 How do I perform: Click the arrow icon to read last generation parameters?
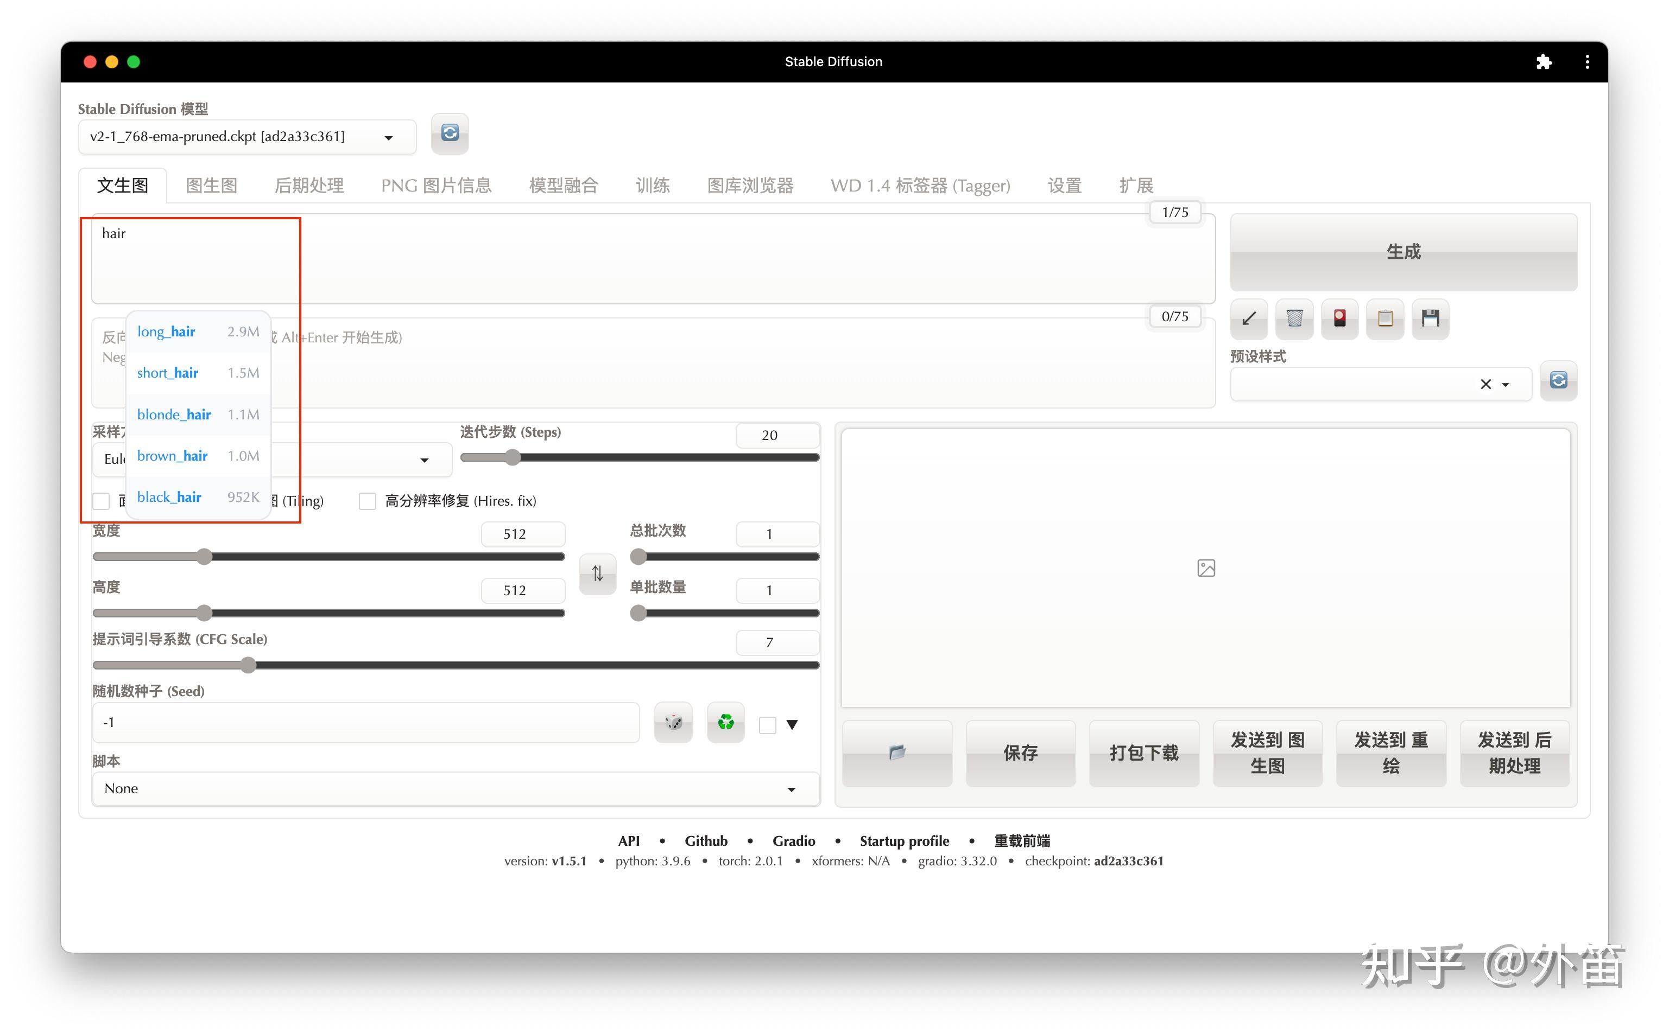click(x=1249, y=318)
